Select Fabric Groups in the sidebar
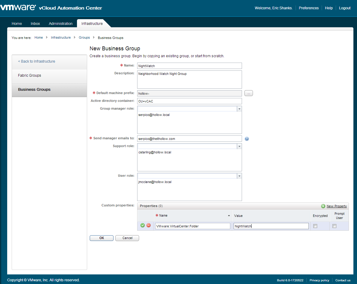Viewport: 357px width, 284px height. point(29,75)
